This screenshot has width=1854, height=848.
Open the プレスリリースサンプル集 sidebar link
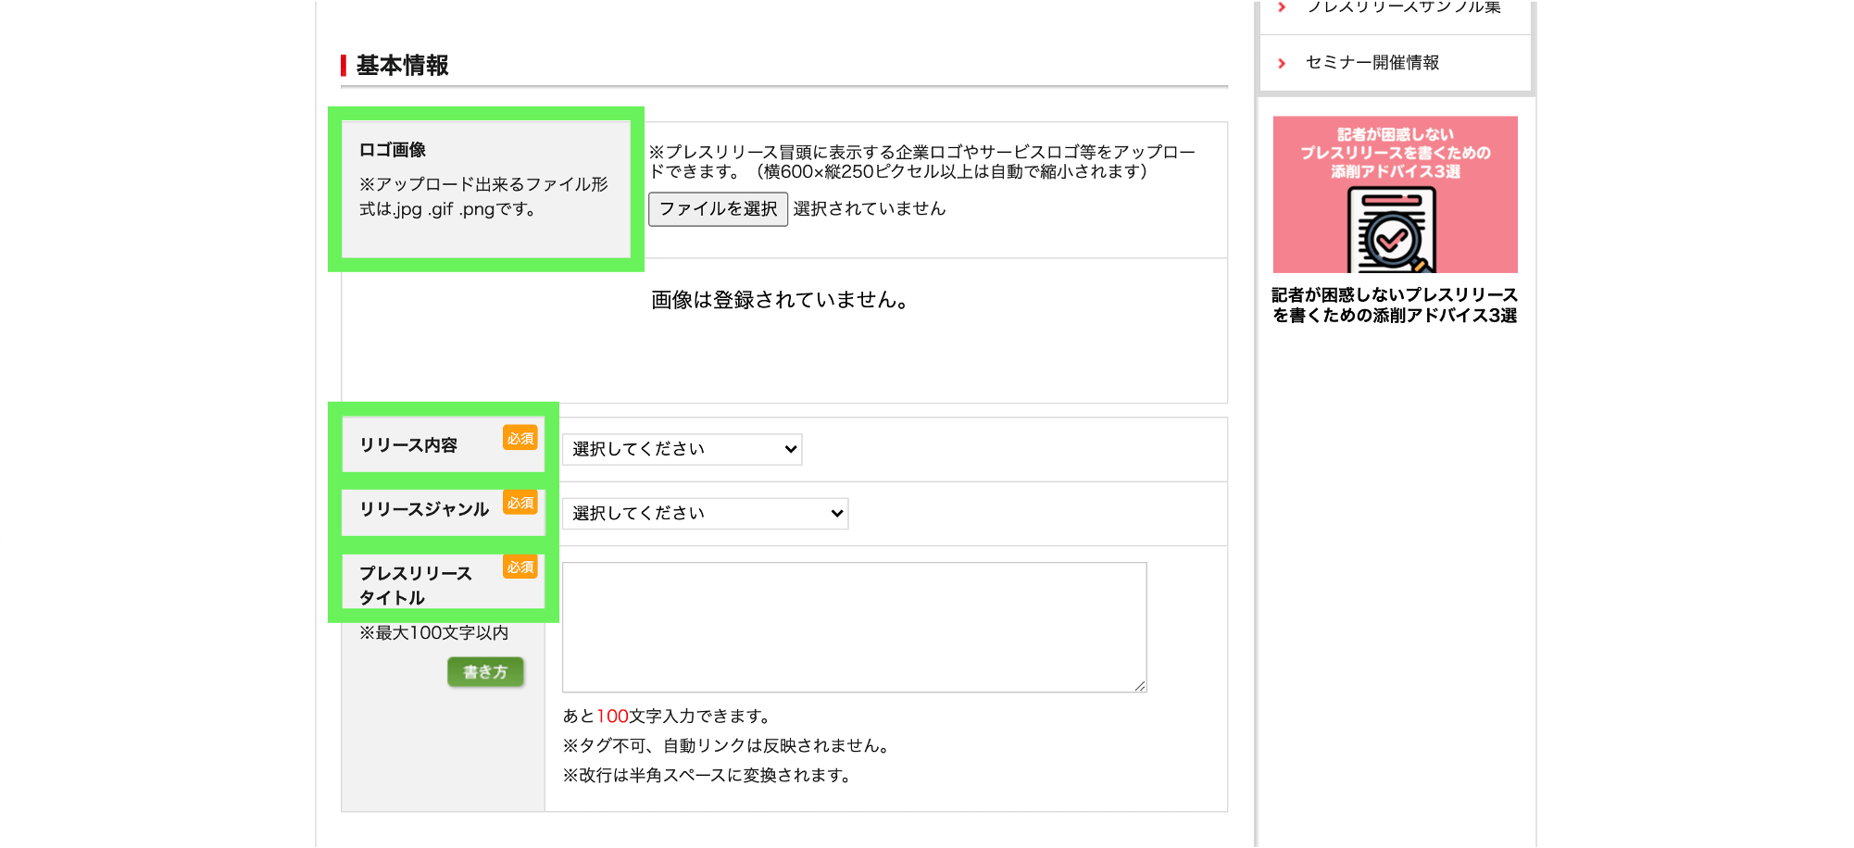point(1403,7)
